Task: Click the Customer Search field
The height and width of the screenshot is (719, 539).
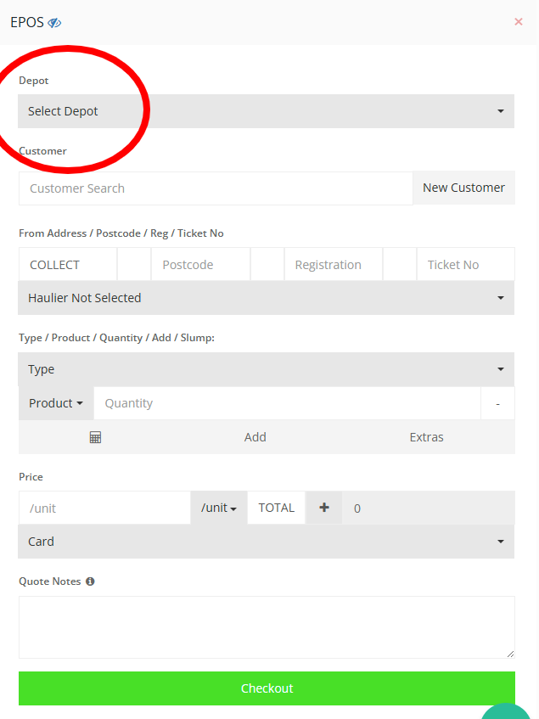Action: (x=216, y=188)
